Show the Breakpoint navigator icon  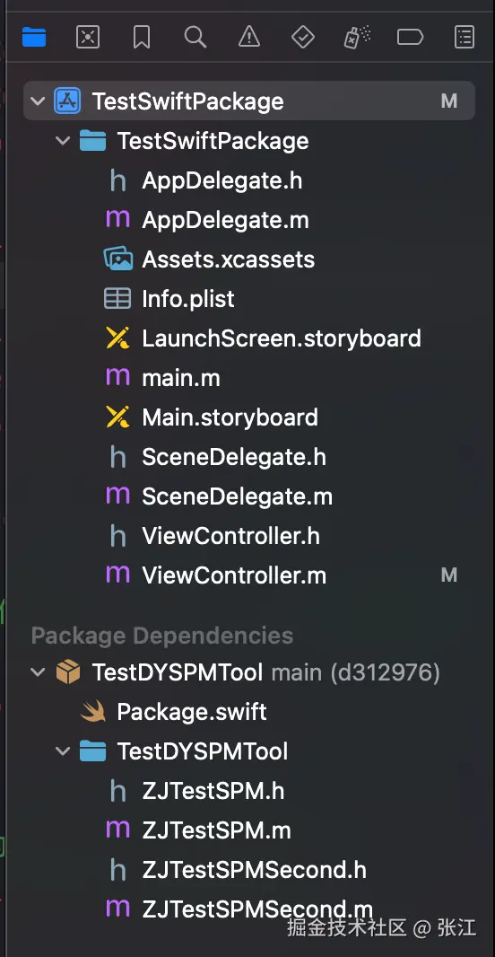tap(411, 37)
